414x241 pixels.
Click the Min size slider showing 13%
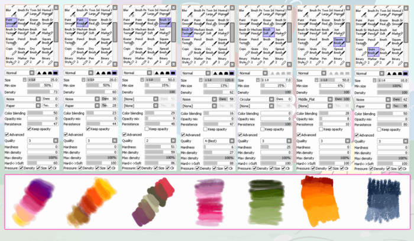[216, 85]
